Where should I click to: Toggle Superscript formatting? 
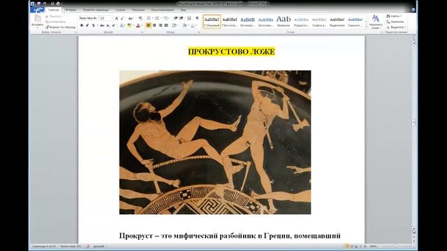point(113,26)
